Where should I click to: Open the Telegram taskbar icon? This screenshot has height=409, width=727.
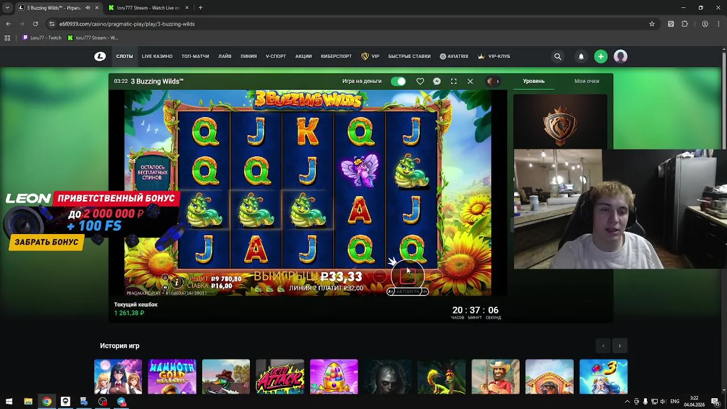(121, 402)
